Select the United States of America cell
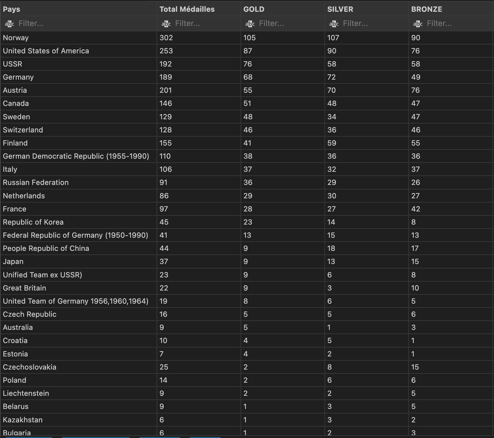Screen dimensions: 494x438 [78, 51]
